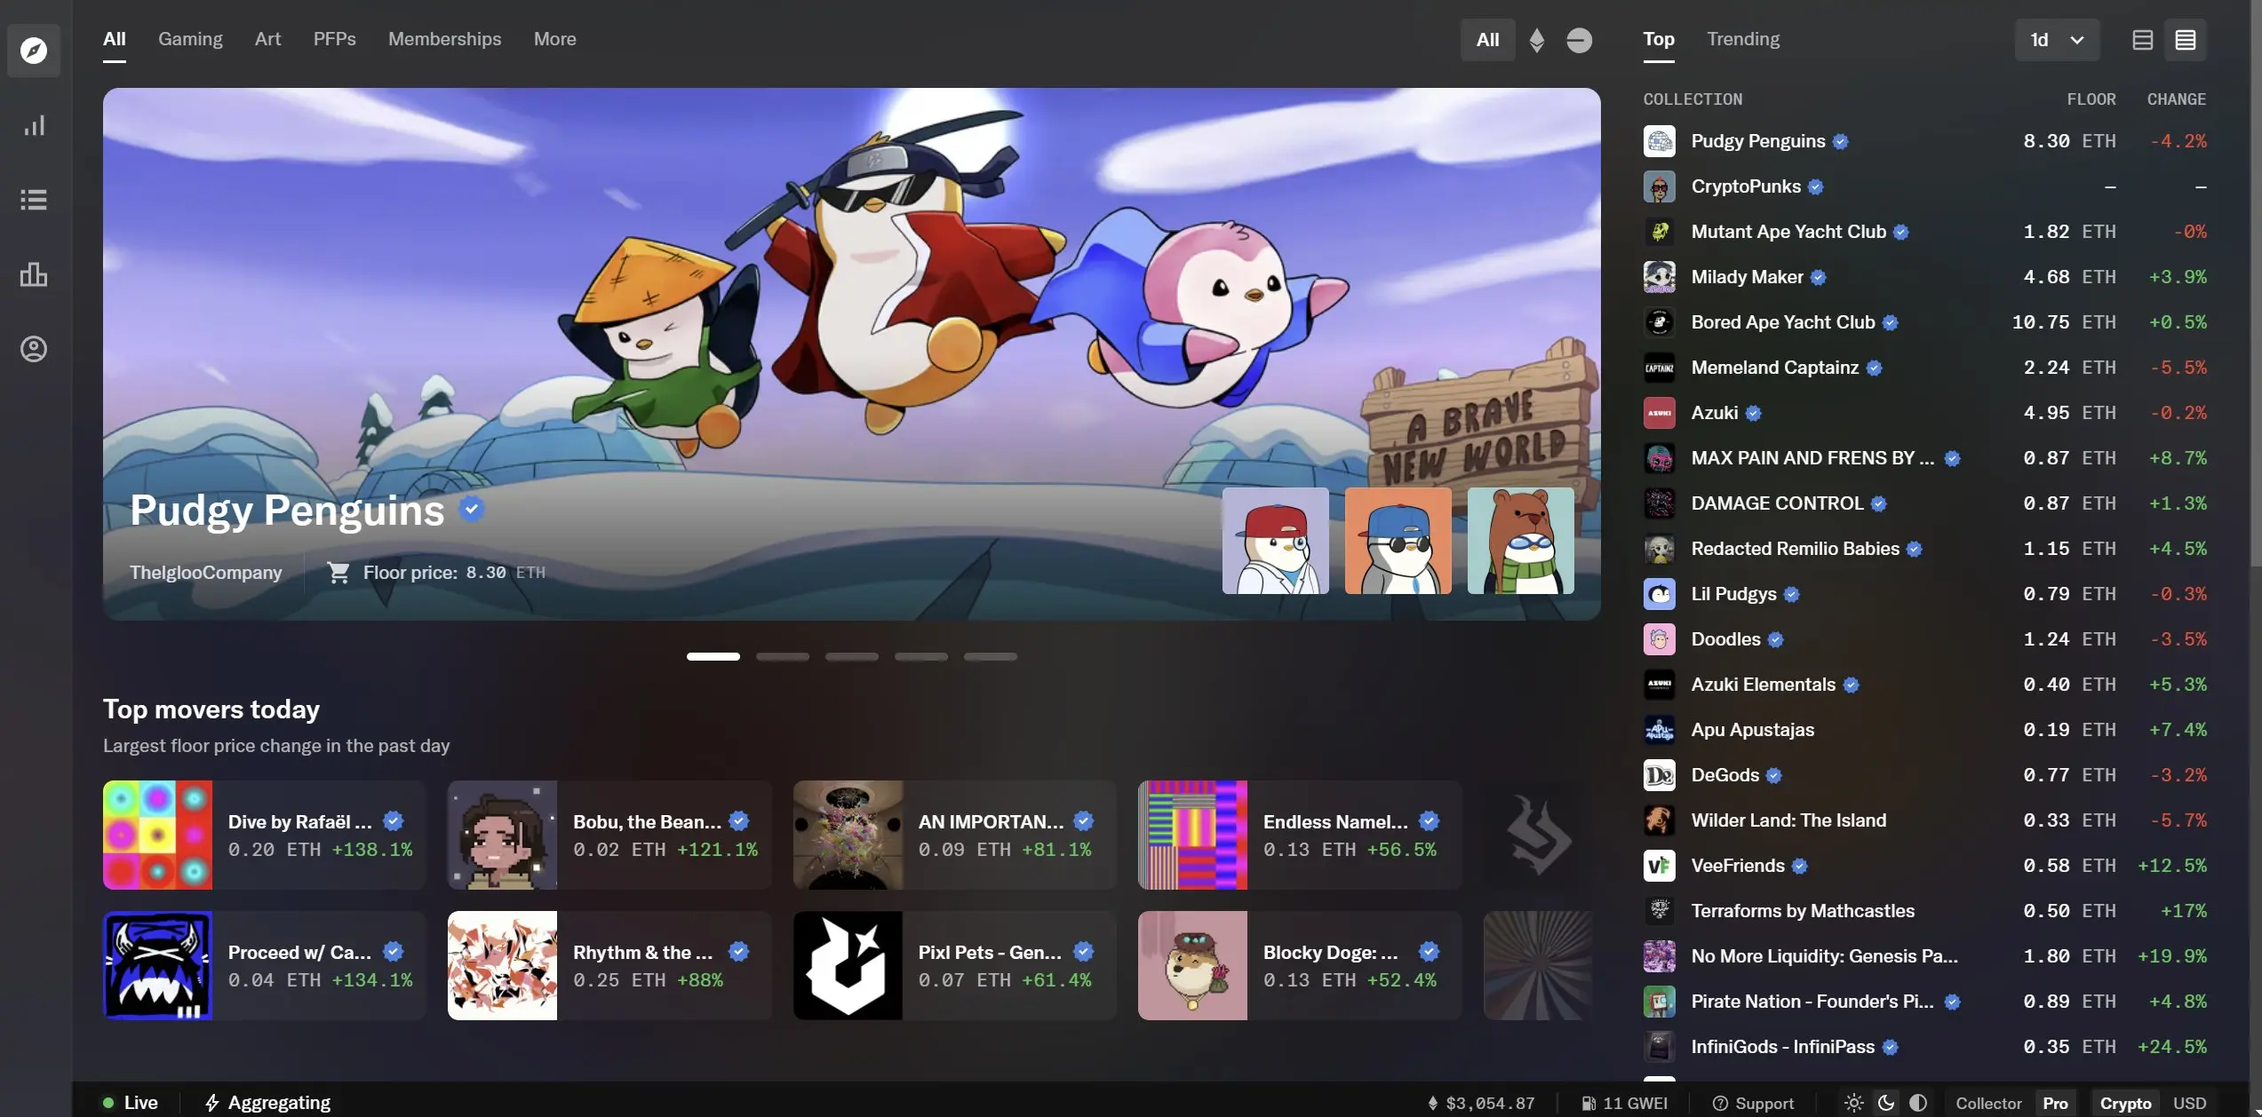Click the PFPs filter tab icon
Screen dimensions: 2262x1117
click(333, 39)
